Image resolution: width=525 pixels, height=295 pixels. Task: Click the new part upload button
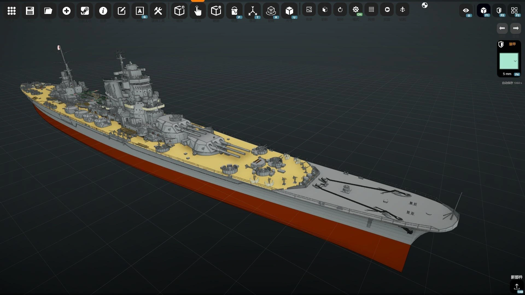tap(517, 287)
